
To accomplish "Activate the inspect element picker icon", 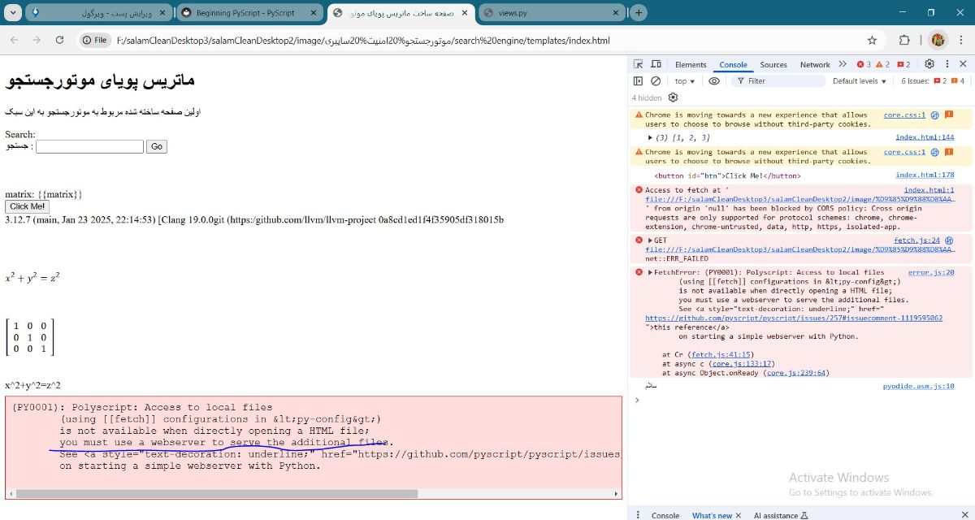I will point(639,64).
